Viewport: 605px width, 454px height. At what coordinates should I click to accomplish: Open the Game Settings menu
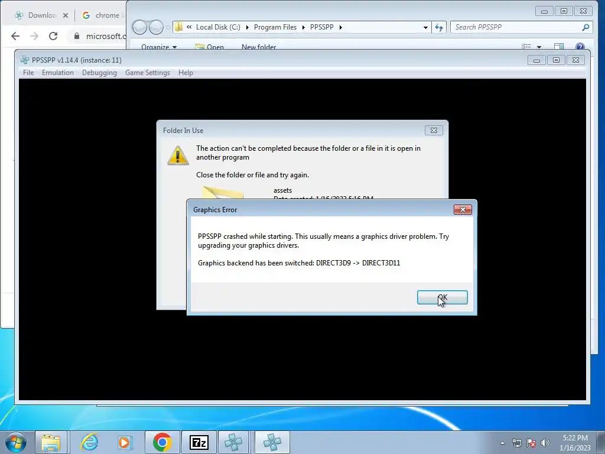[x=147, y=73]
